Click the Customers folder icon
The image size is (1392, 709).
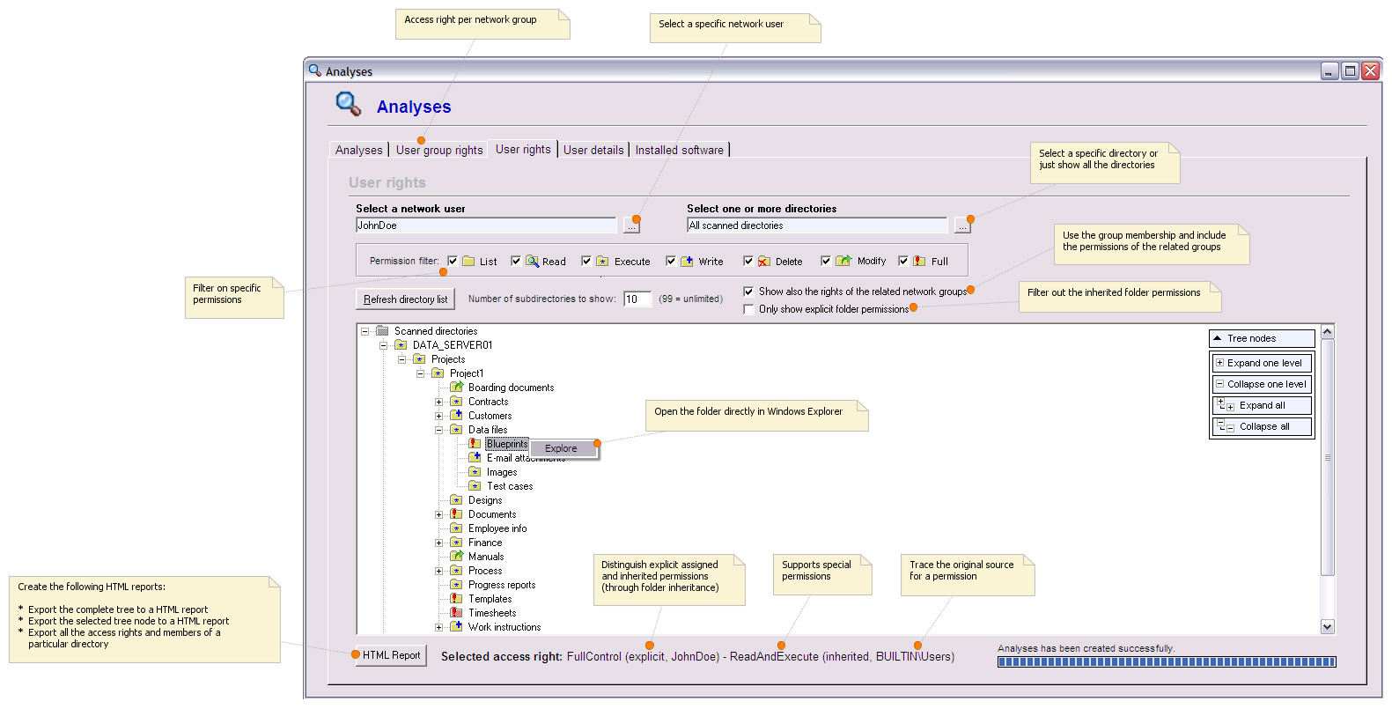click(x=456, y=416)
